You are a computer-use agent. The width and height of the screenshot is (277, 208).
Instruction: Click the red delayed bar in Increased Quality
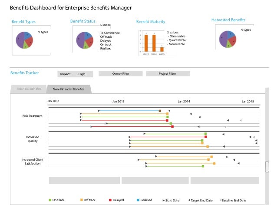(x=168, y=137)
